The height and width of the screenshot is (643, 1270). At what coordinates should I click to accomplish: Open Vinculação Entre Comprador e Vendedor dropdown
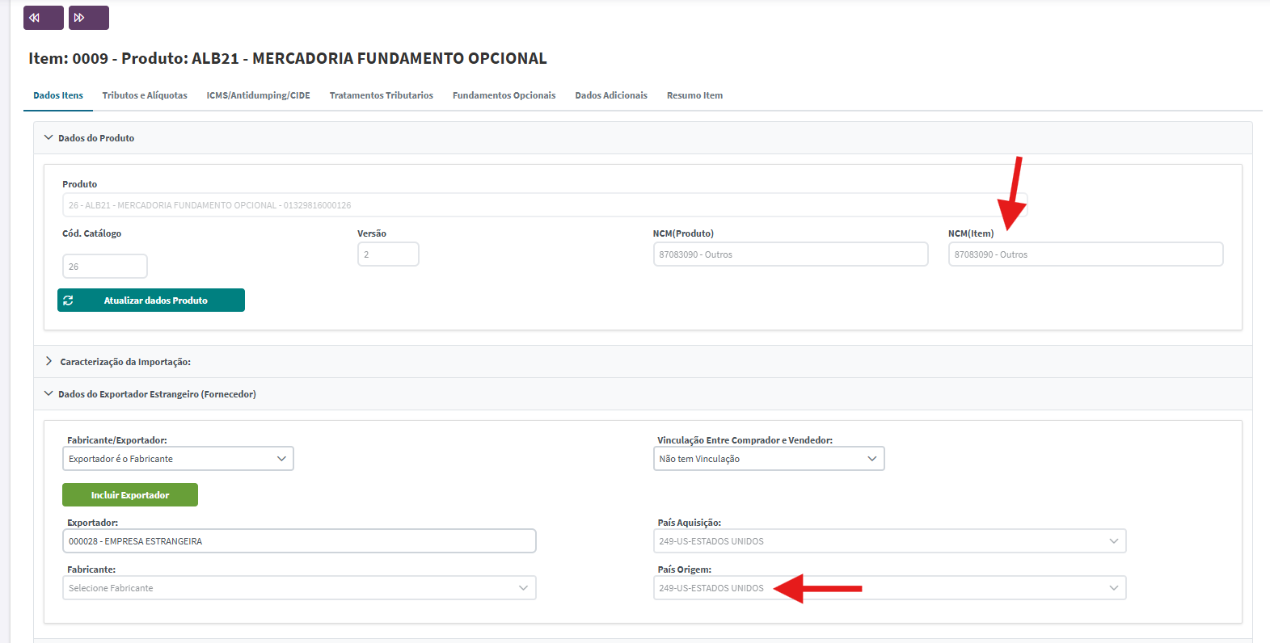click(769, 459)
